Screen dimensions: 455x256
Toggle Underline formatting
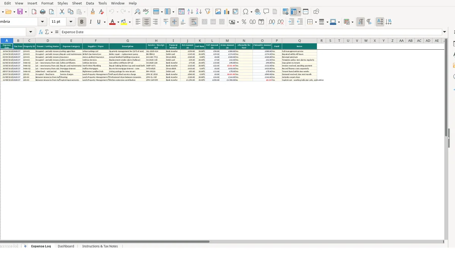pos(99,22)
